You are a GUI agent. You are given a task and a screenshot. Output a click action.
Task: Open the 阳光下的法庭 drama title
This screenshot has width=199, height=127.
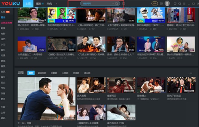[174, 96]
